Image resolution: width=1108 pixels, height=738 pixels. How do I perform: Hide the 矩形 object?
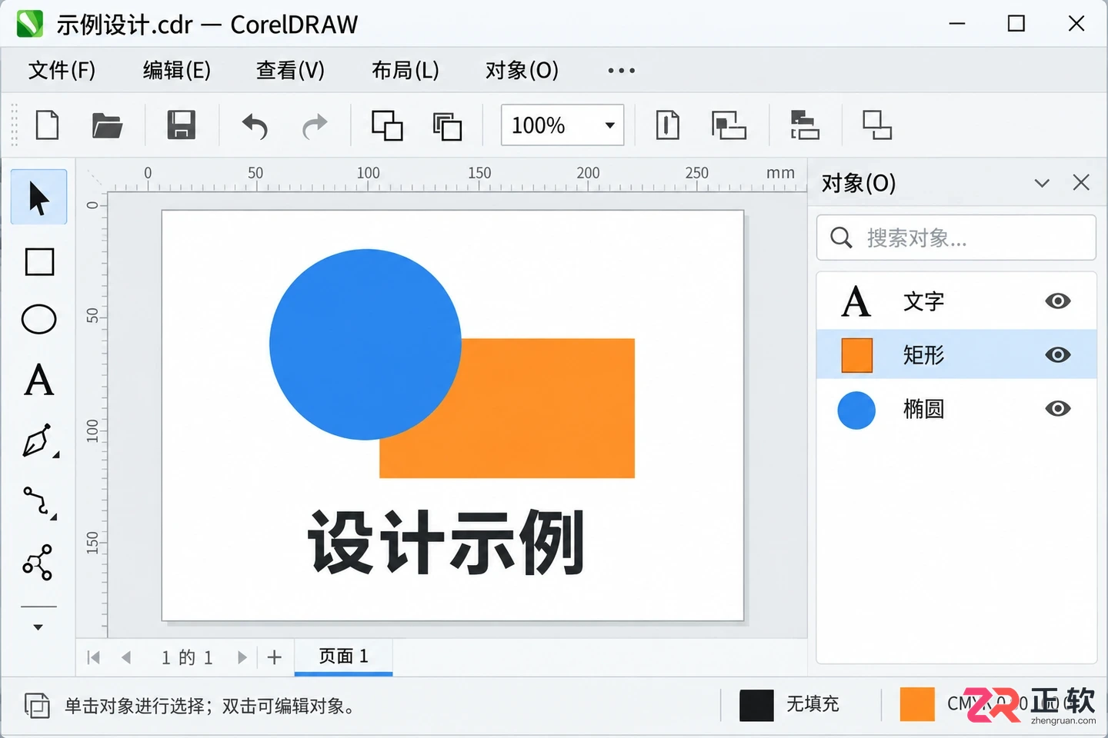coord(1058,354)
